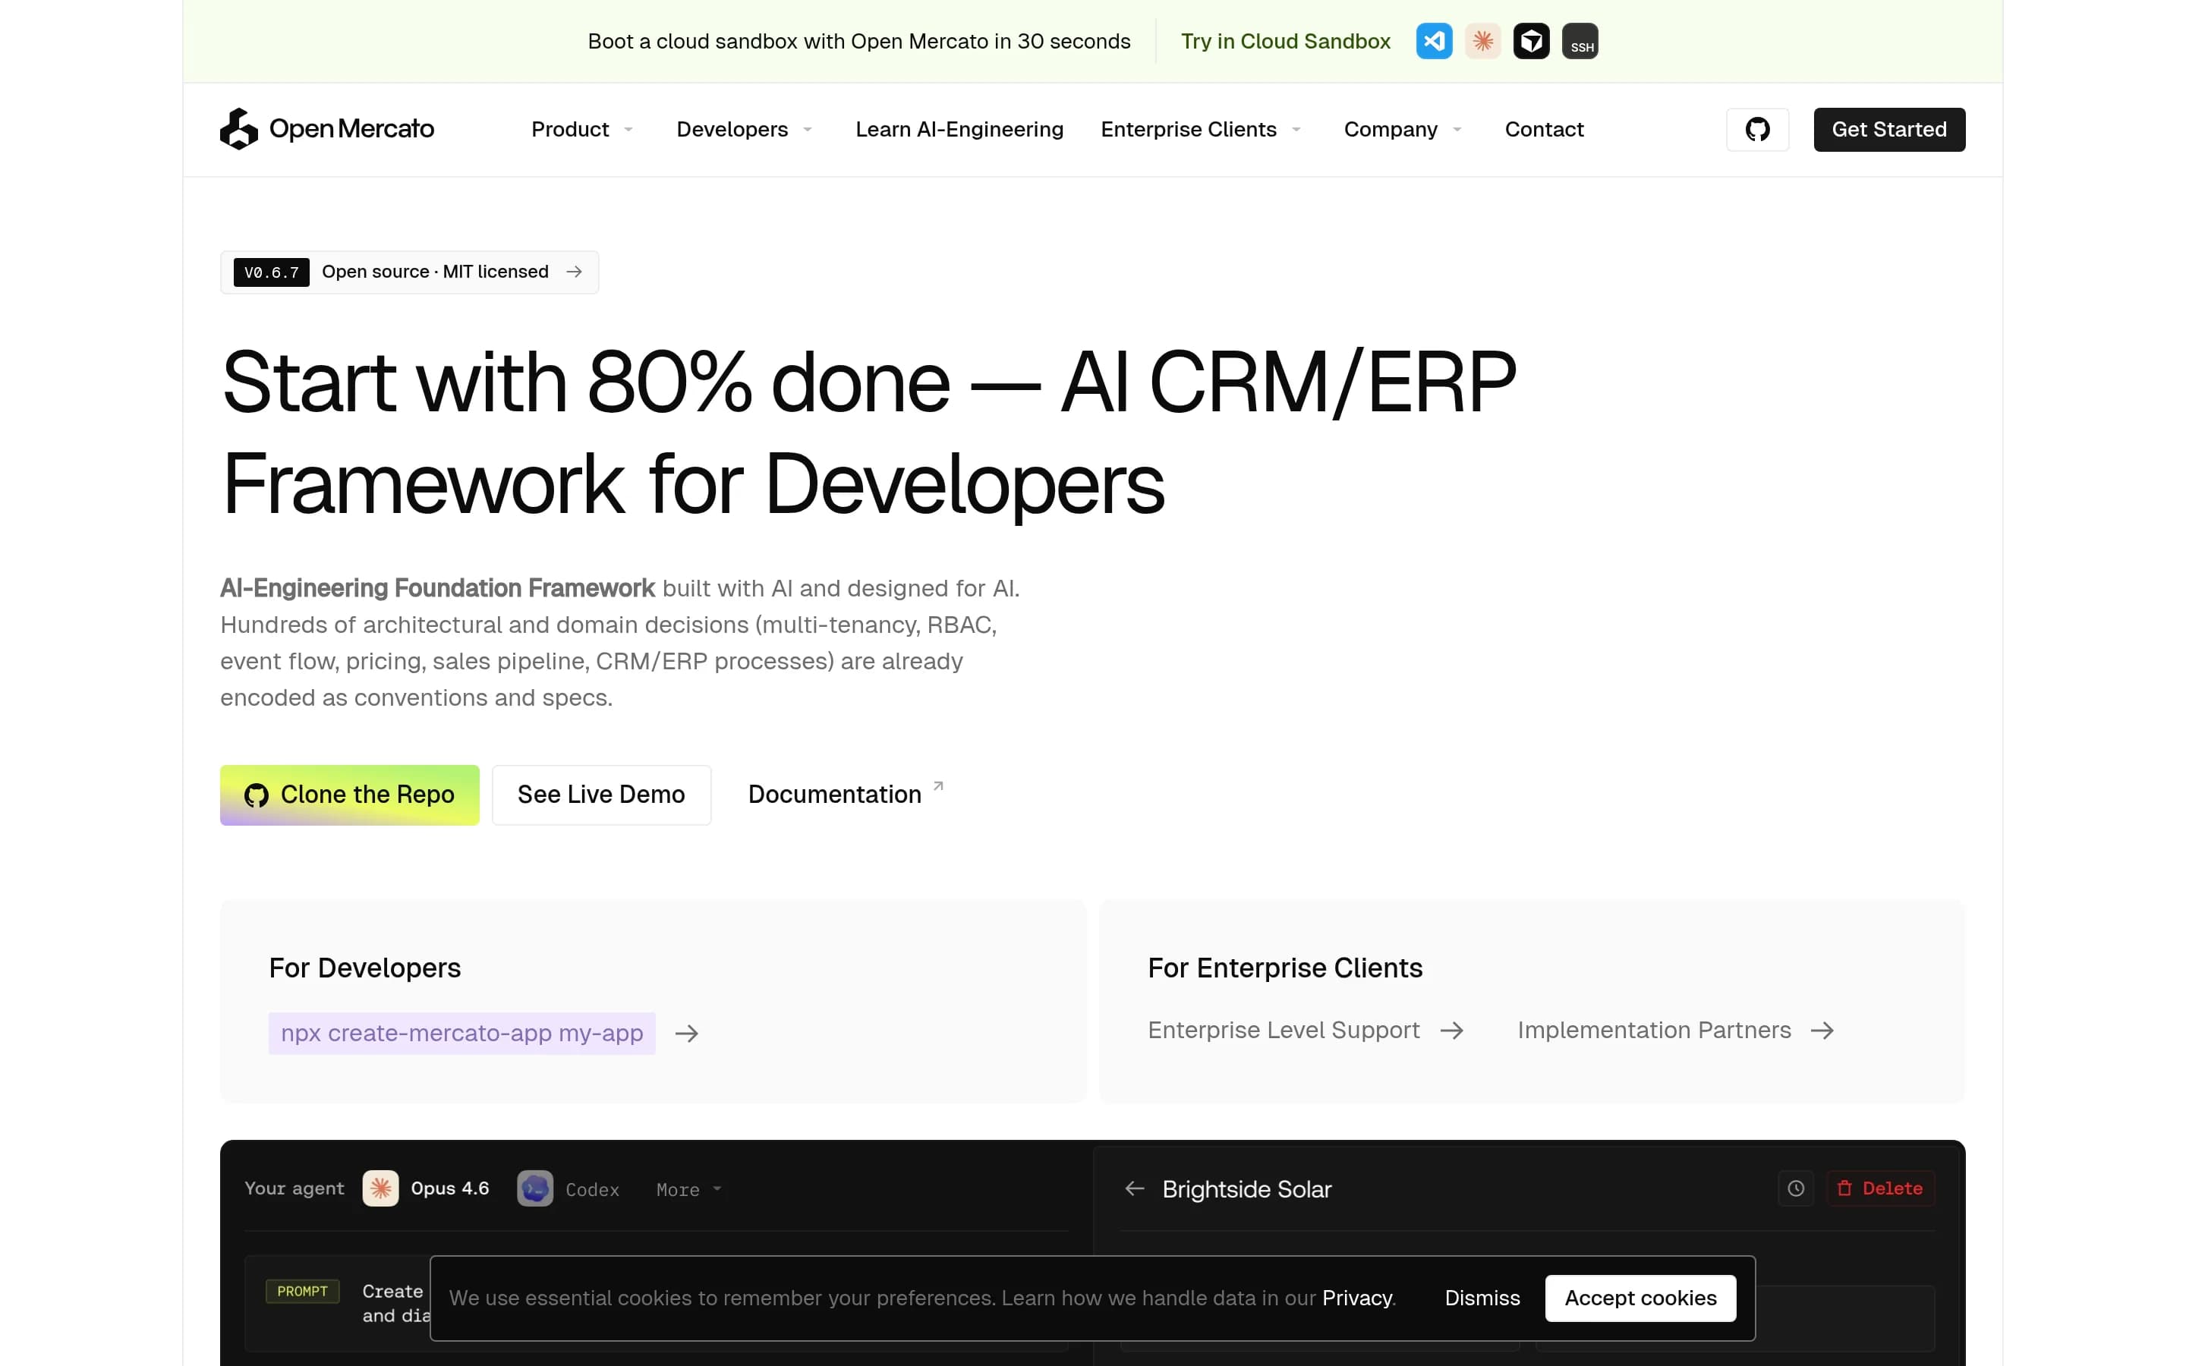Follow the arrow beside Open source MIT licensed
Image resolution: width=2186 pixels, height=1366 pixels.
574,272
